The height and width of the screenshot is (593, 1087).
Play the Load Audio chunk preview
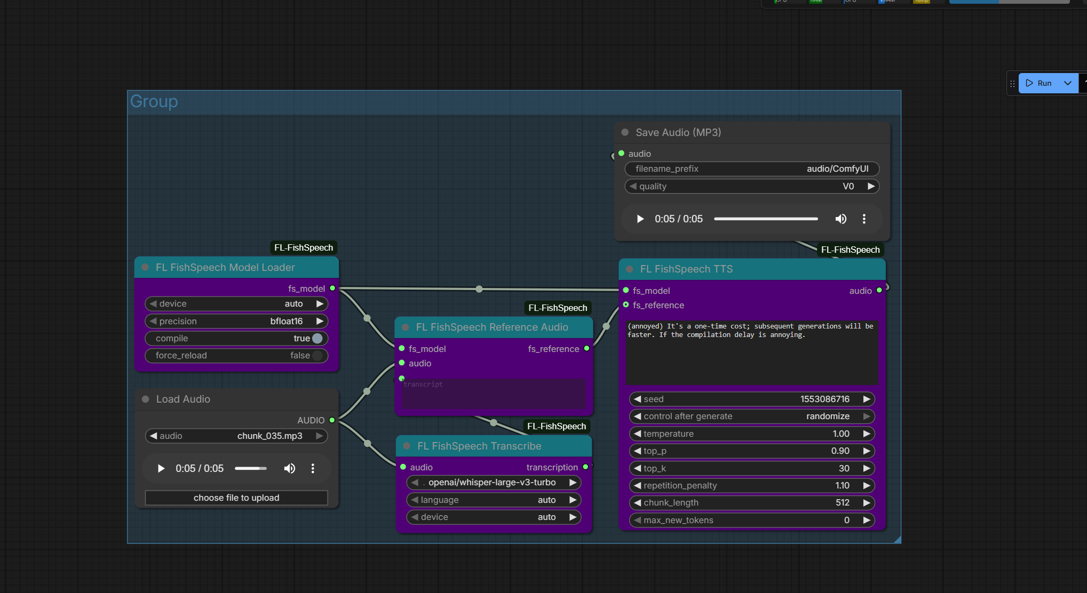pos(161,468)
